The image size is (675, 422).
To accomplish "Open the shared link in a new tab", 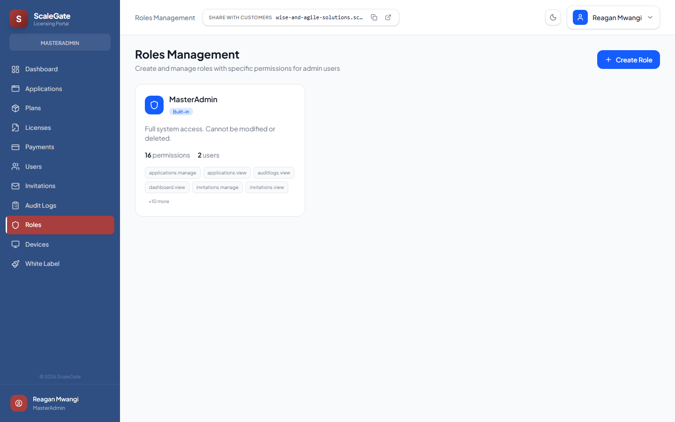I will [x=388, y=17].
